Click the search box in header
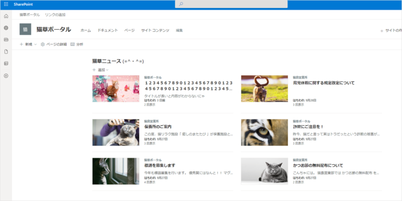 [231, 4]
